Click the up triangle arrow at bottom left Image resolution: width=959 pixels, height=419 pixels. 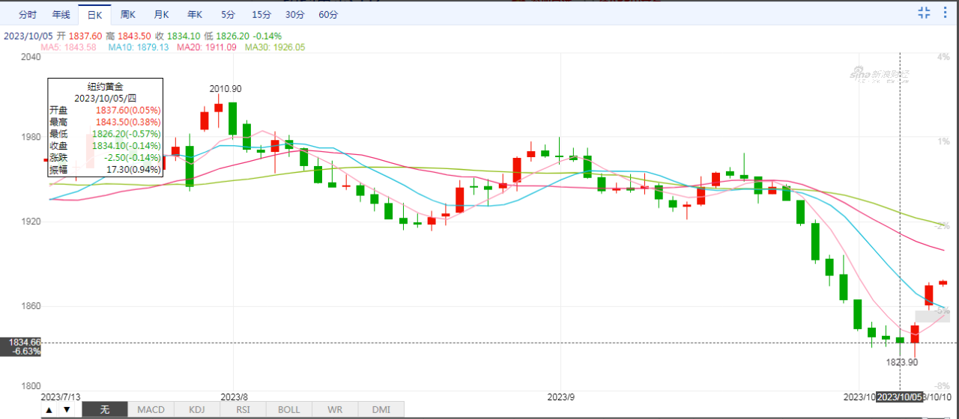[49, 409]
